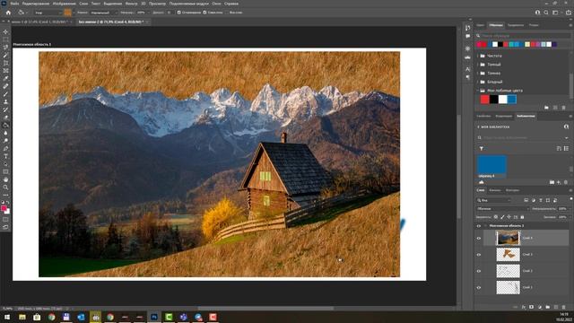Expand the Бледный swatch folder
The width and height of the screenshot is (574, 323).
tap(478, 82)
